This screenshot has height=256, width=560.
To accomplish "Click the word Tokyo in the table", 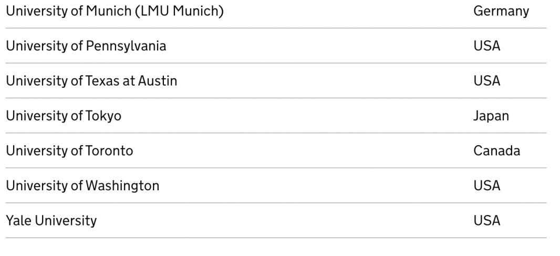I will (103, 116).
